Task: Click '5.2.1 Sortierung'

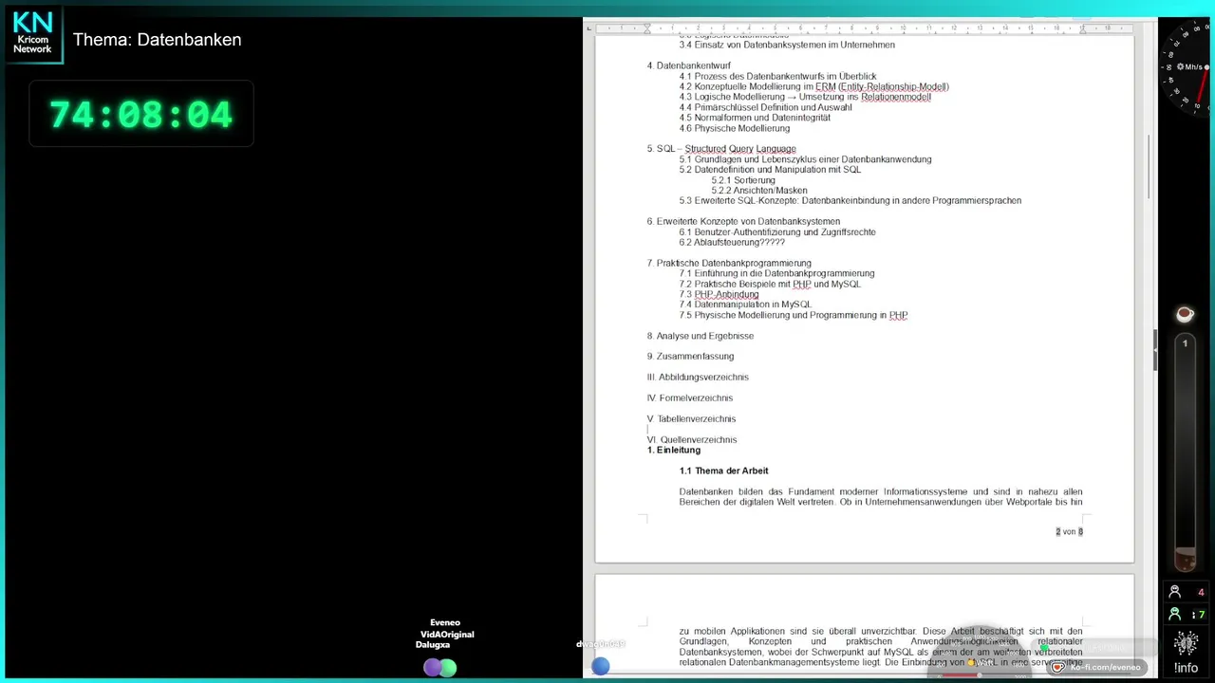Action: [x=743, y=180]
